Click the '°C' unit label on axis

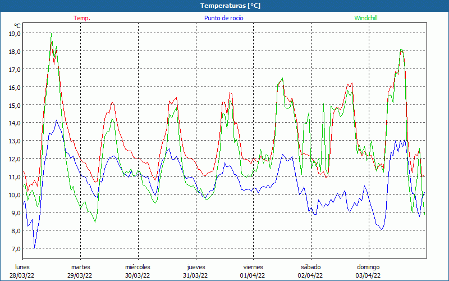click(x=17, y=26)
